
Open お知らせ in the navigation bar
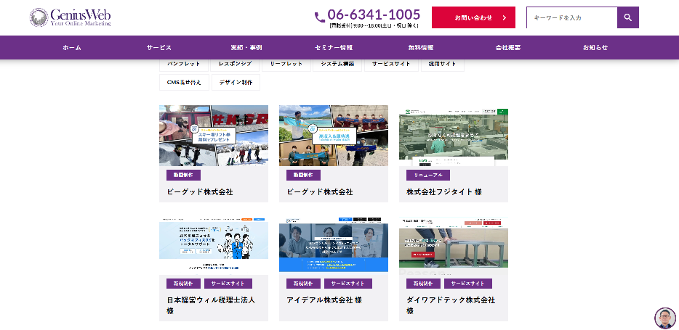595,47
